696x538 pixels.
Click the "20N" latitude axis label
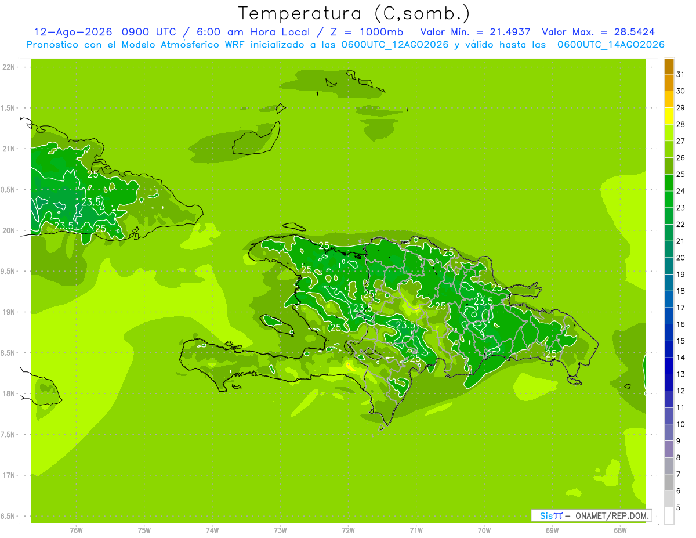coord(8,230)
